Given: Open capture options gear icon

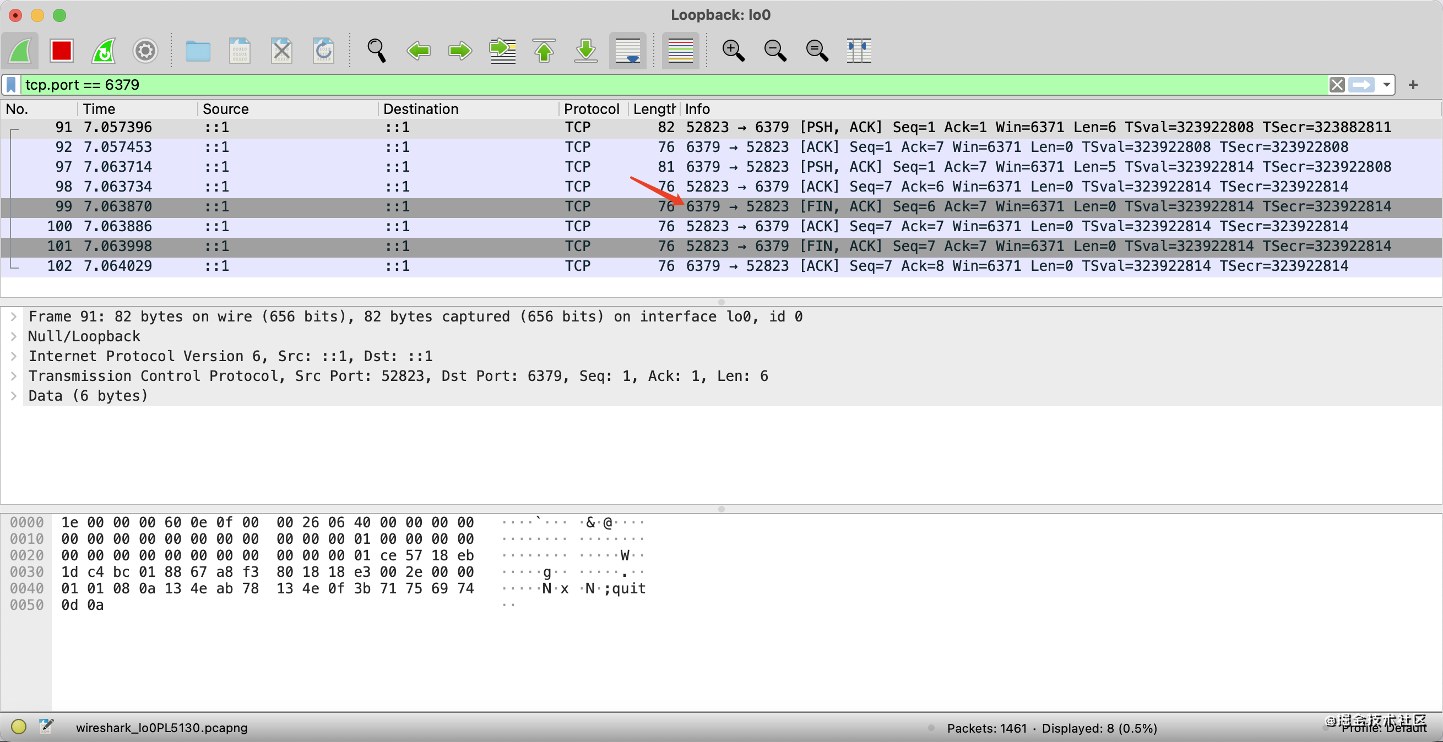Looking at the screenshot, I should (x=145, y=51).
